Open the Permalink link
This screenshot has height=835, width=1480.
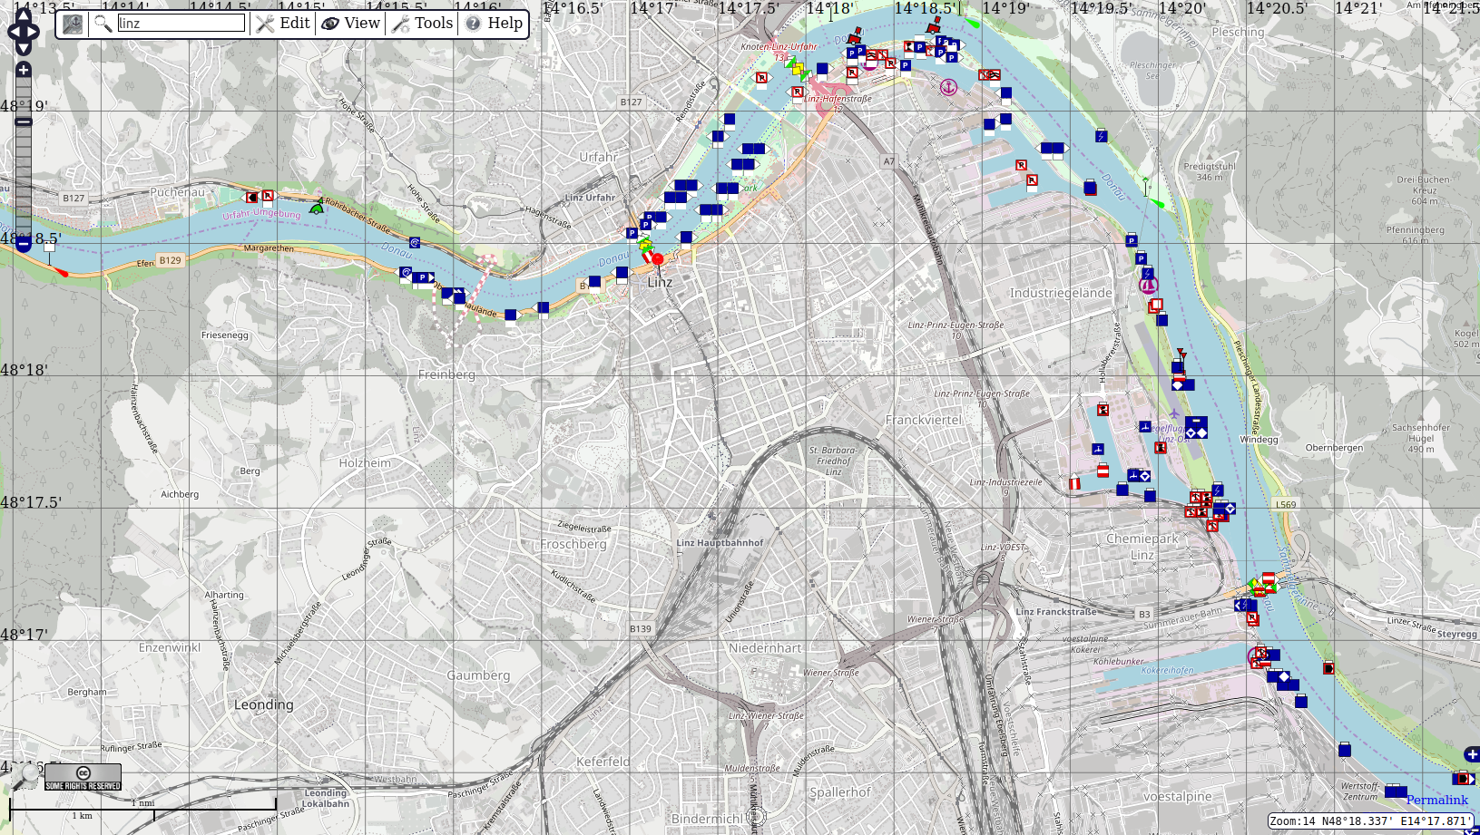coord(1436,800)
